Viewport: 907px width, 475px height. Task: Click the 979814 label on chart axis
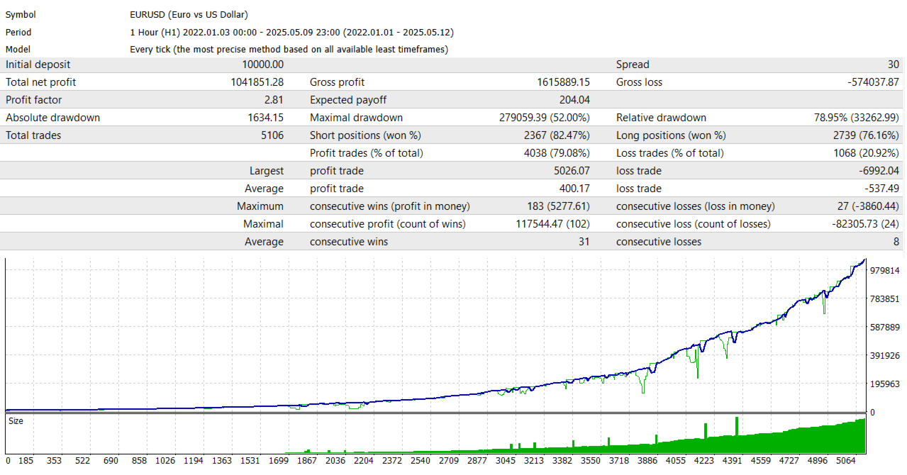885,271
